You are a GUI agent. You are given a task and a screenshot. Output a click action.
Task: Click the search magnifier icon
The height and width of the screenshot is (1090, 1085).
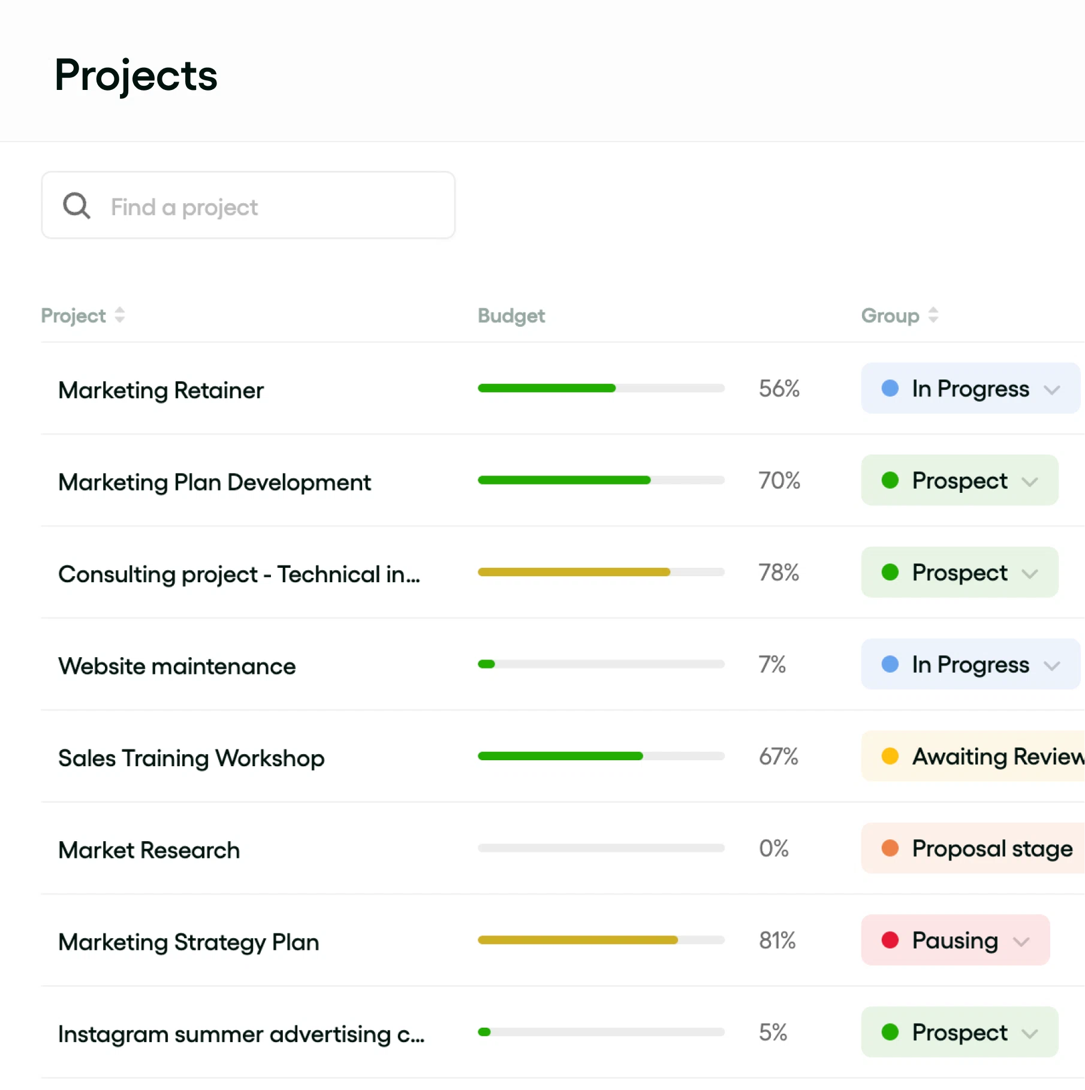[x=77, y=206]
